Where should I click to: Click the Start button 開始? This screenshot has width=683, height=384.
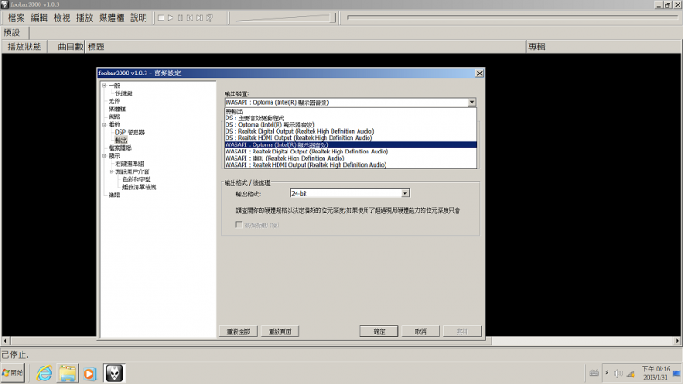pyautogui.click(x=13, y=372)
